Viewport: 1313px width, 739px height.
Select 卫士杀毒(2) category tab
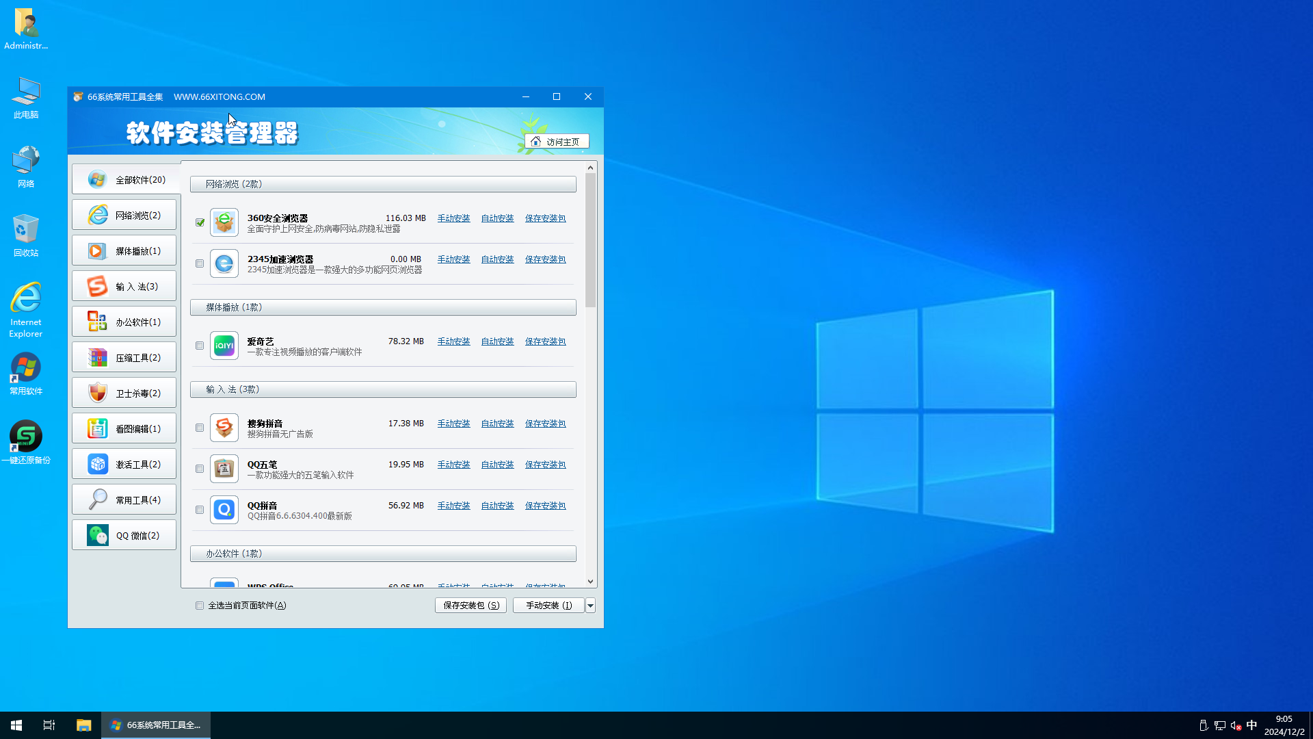click(124, 393)
